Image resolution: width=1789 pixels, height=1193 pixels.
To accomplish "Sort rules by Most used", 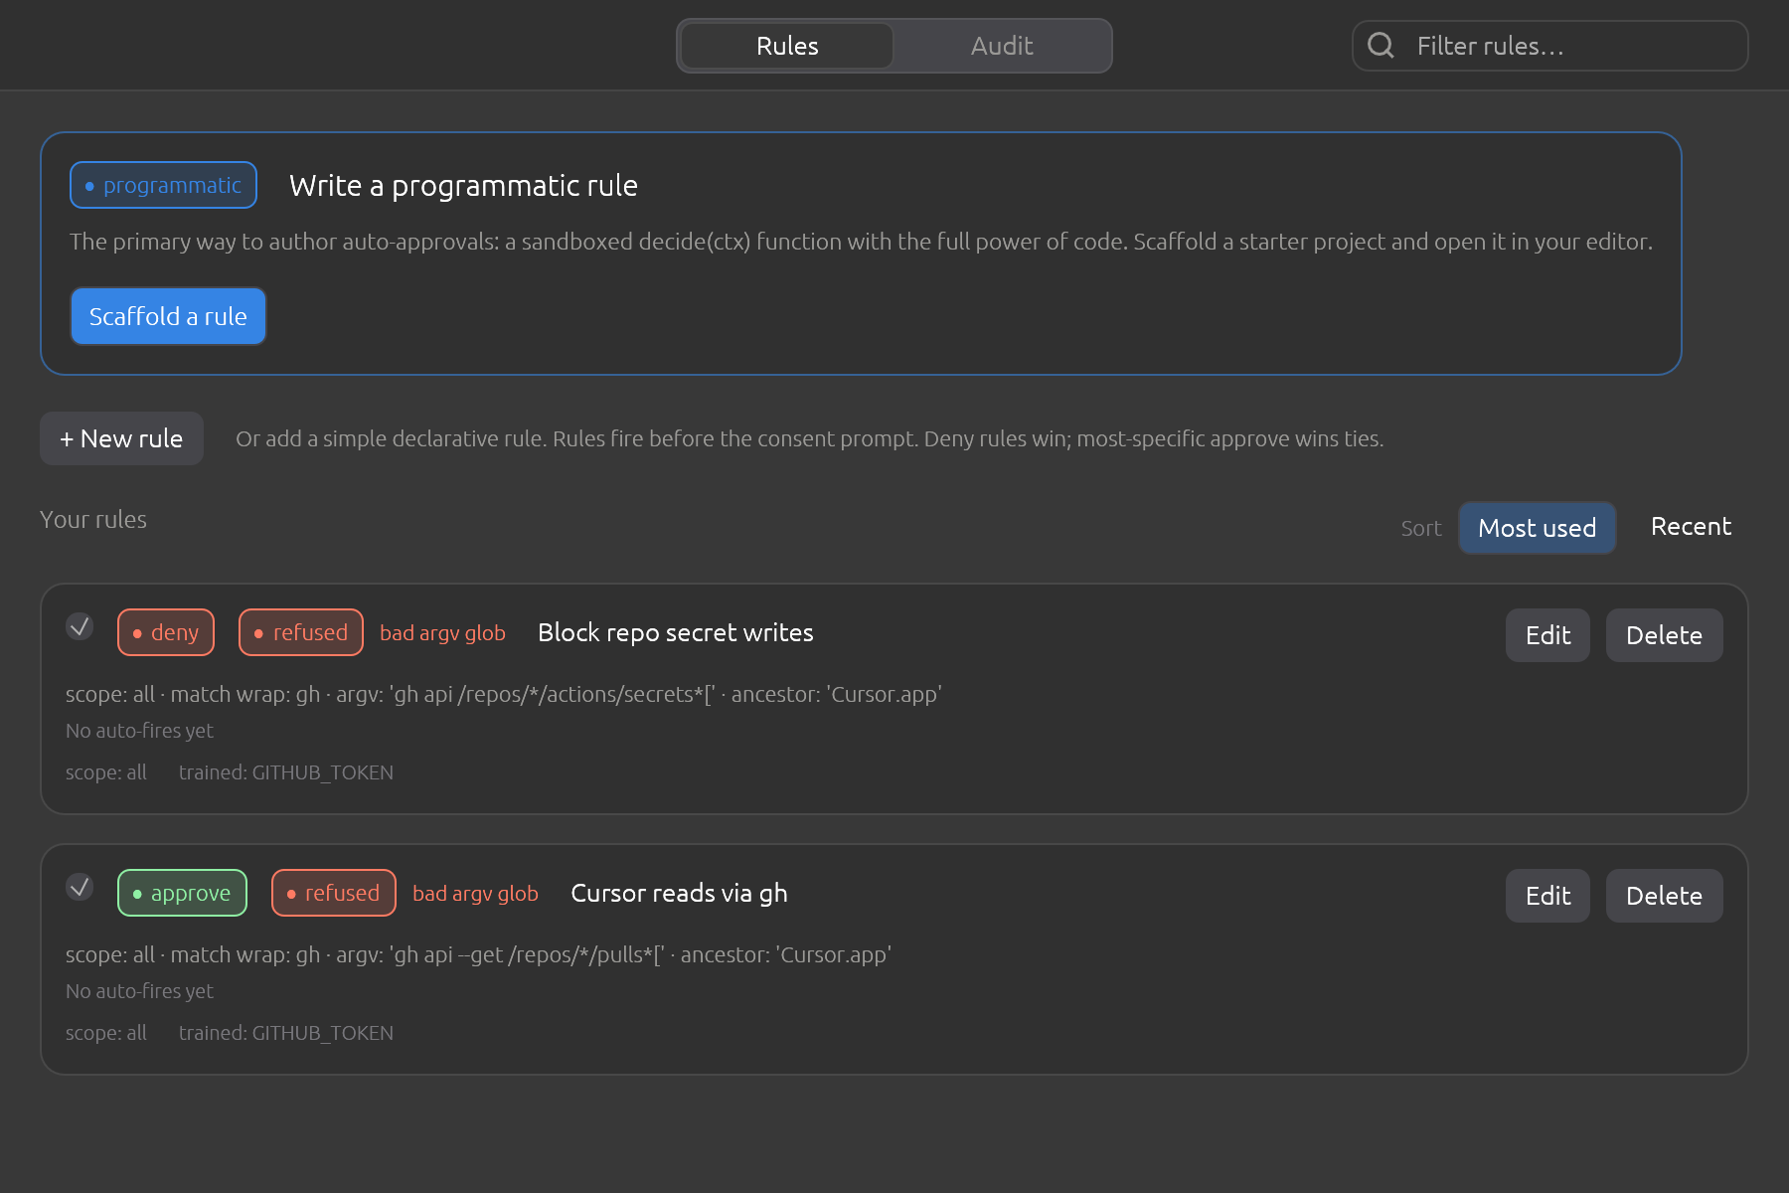I will coord(1537,528).
